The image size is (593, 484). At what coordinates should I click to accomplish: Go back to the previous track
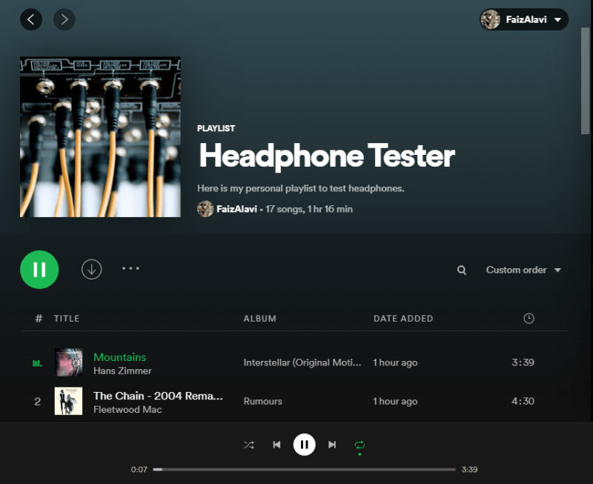(x=276, y=445)
